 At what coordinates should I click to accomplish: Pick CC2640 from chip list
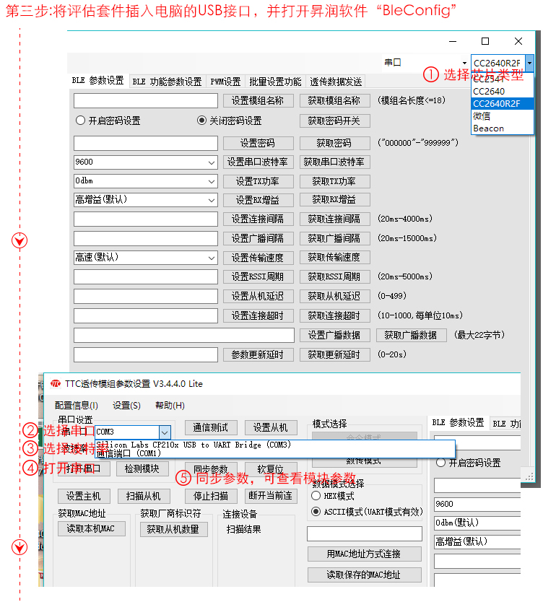click(x=503, y=92)
